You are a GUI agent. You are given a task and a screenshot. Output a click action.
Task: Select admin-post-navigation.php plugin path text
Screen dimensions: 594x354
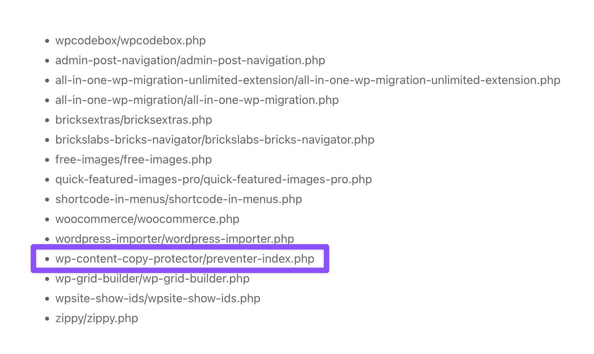click(x=190, y=60)
